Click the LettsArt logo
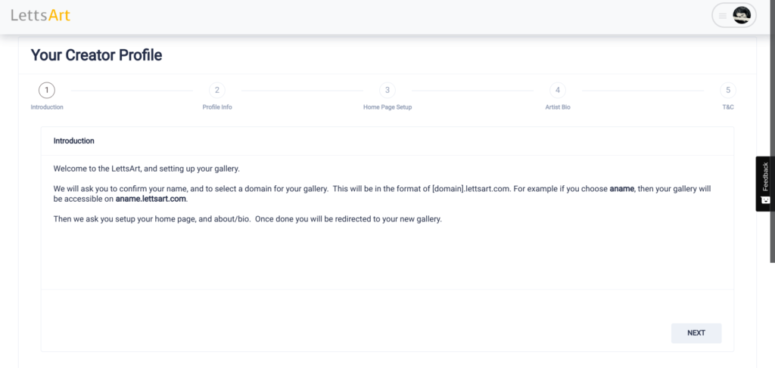The width and height of the screenshot is (775, 368). pyautogui.click(x=41, y=15)
